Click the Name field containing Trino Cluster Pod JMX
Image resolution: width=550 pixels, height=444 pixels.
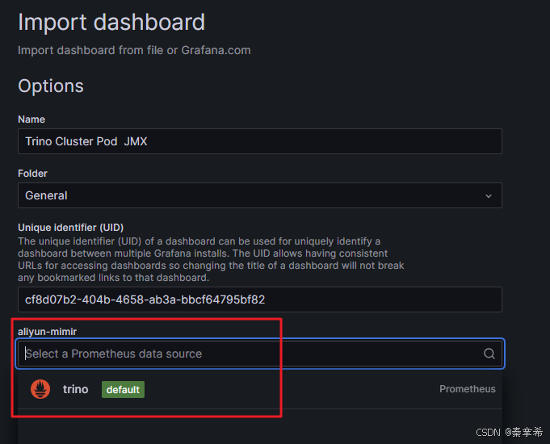(260, 141)
